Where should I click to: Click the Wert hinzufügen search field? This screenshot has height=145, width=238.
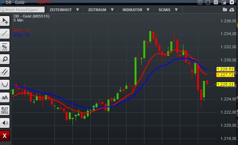22,10
